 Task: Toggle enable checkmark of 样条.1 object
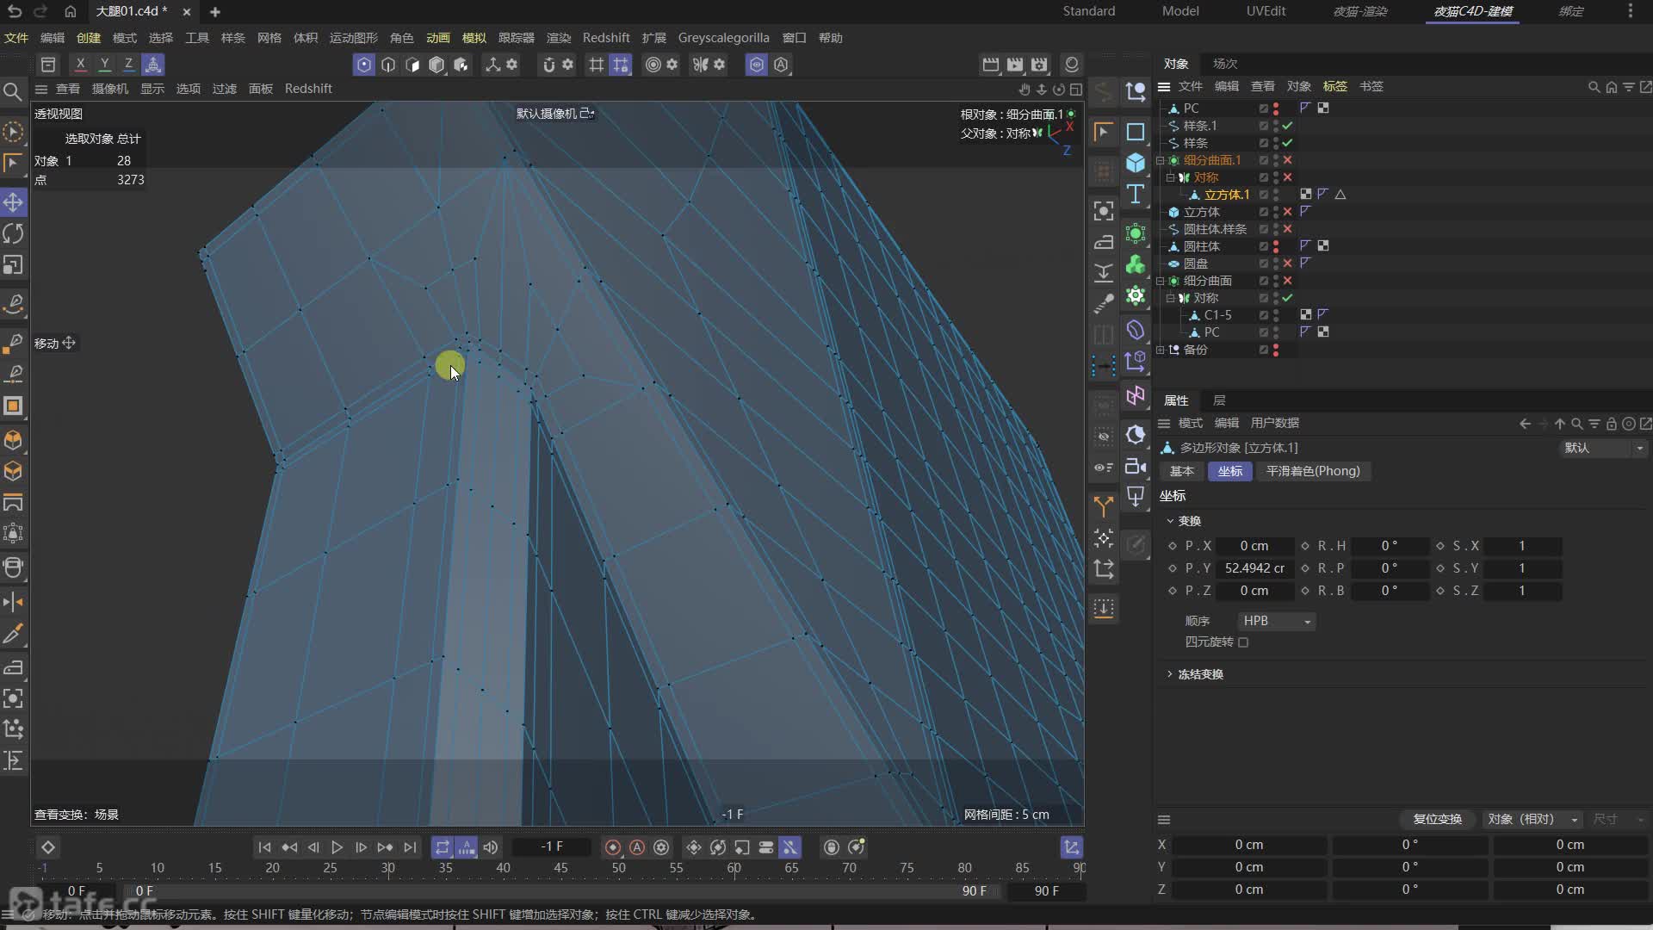point(1287,126)
